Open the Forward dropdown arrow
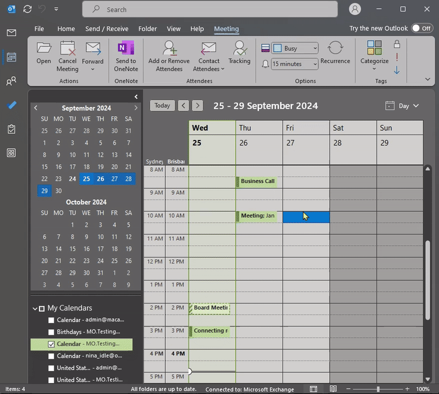Viewport: 439px width, 394px height. click(x=93, y=69)
